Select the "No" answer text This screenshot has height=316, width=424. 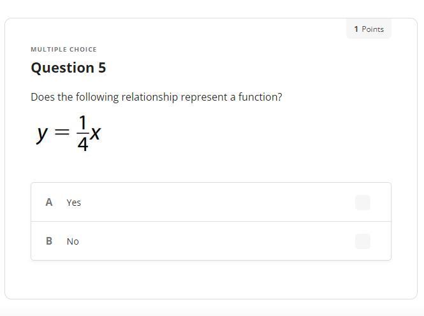point(73,241)
